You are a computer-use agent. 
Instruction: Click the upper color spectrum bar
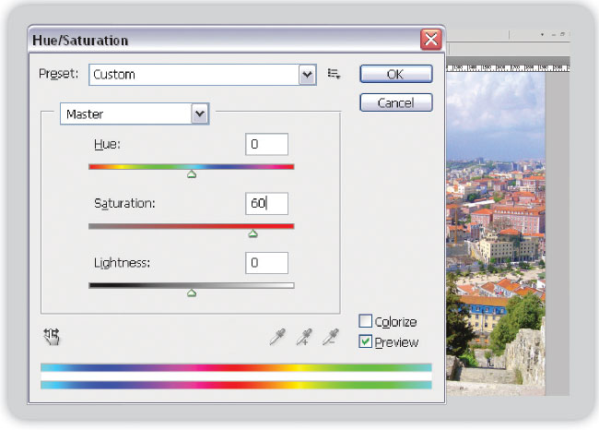coord(236,367)
